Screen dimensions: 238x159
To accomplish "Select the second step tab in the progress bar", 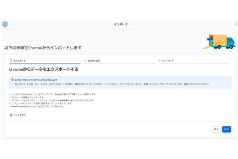I will pos(119,61).
